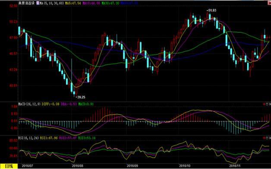Click the 43.24 price axis label
271x169 pixels.
pos(13,70)
